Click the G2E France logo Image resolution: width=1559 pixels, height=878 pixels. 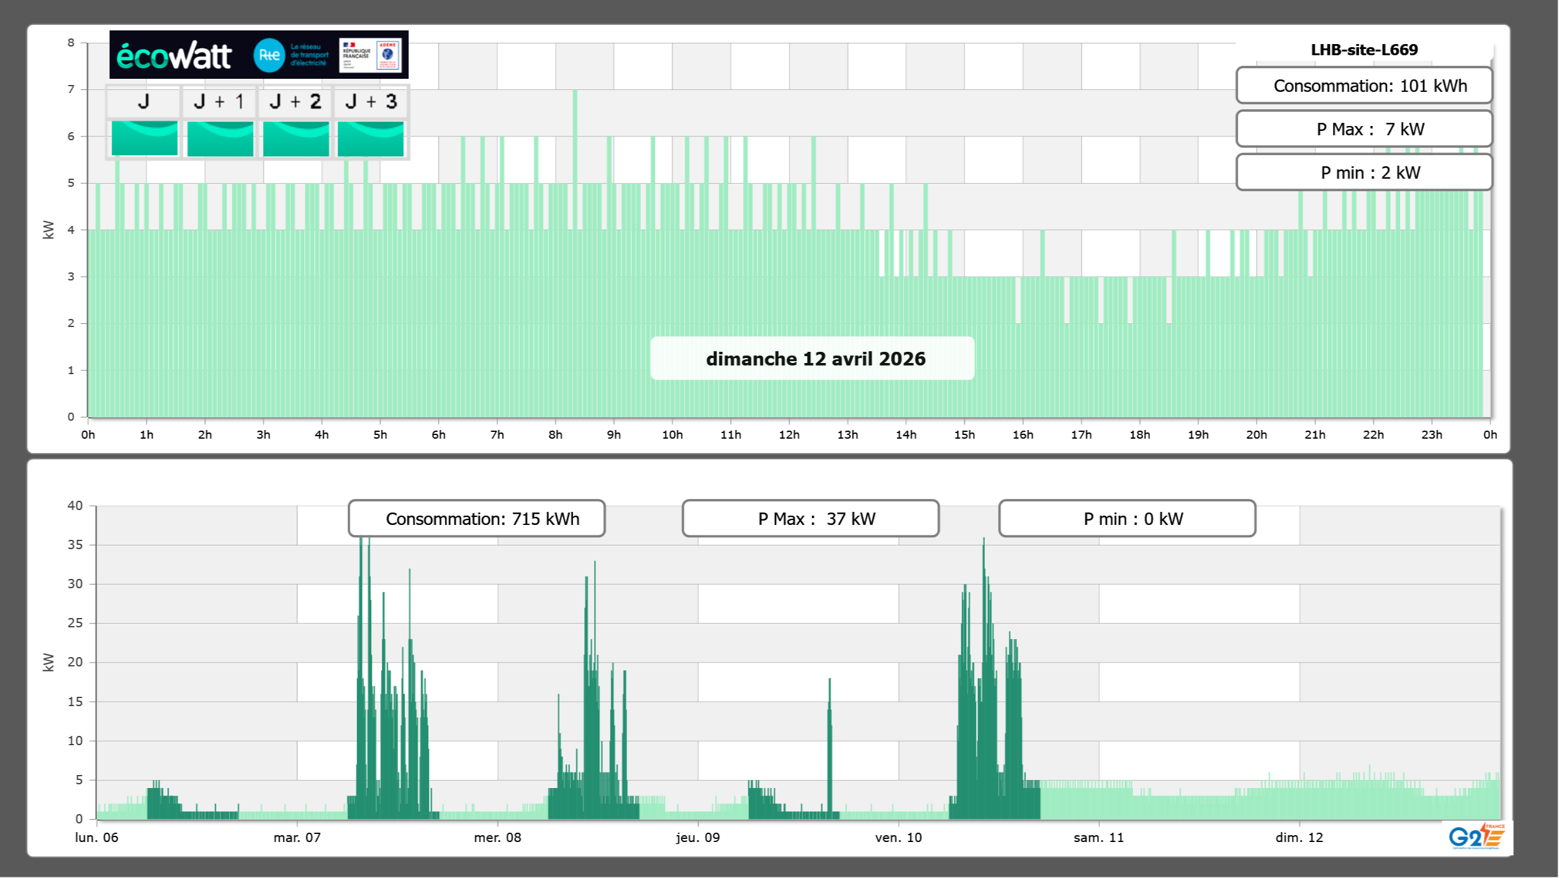[1476, 836]
